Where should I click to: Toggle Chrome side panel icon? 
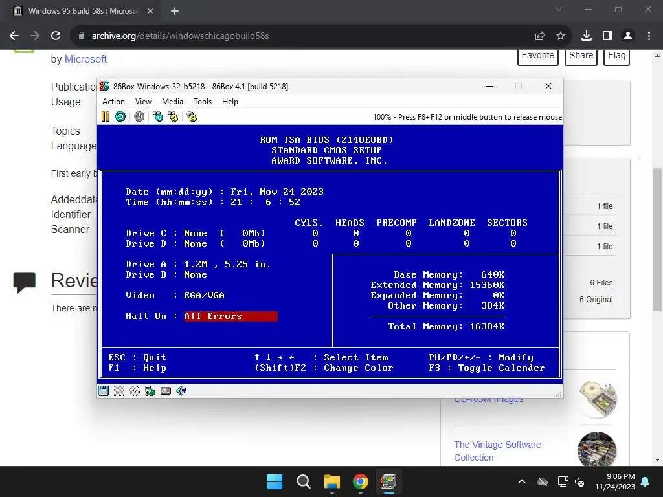coord(607,36)
